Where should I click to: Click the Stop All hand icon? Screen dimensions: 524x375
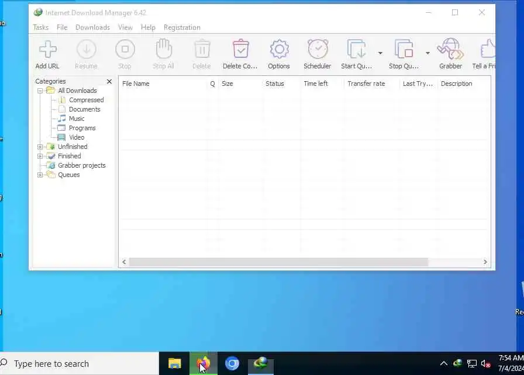click(x=164, y=48)
